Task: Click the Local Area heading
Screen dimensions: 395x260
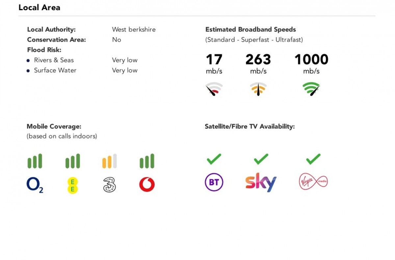Action: pos(39,8)
